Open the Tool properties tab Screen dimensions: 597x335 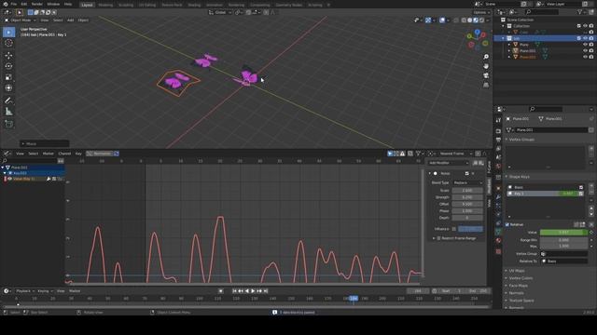tap(498, 120)
